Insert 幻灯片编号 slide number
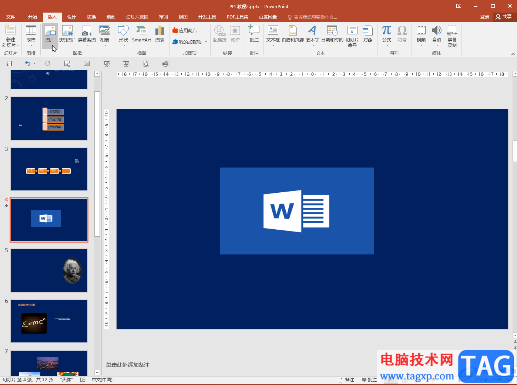 pos(352,36)
